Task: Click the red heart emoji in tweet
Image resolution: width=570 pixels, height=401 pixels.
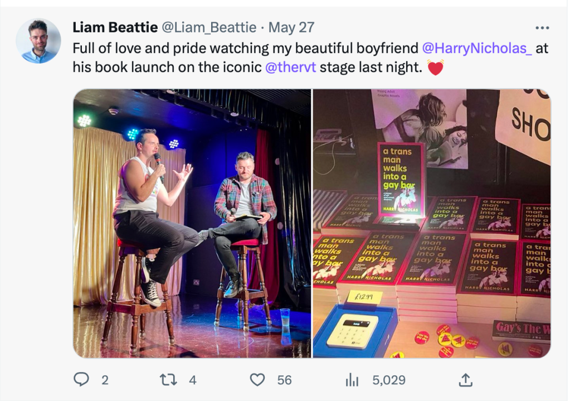Action: [x=435, y=67]
